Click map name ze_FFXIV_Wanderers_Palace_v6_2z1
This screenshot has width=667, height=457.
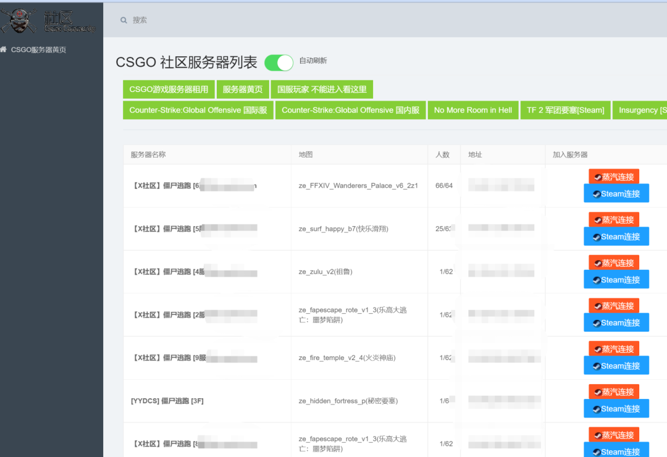(x=358, y=185)
